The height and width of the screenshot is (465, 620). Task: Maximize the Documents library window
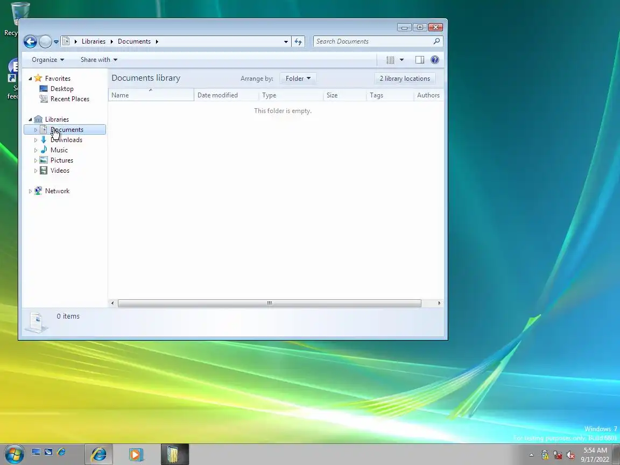420,27
